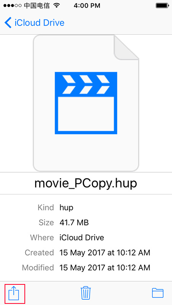This screenshot has height=305, width=172.
Task: Tap the cellular signal strength dots
Action: (13, 6)
